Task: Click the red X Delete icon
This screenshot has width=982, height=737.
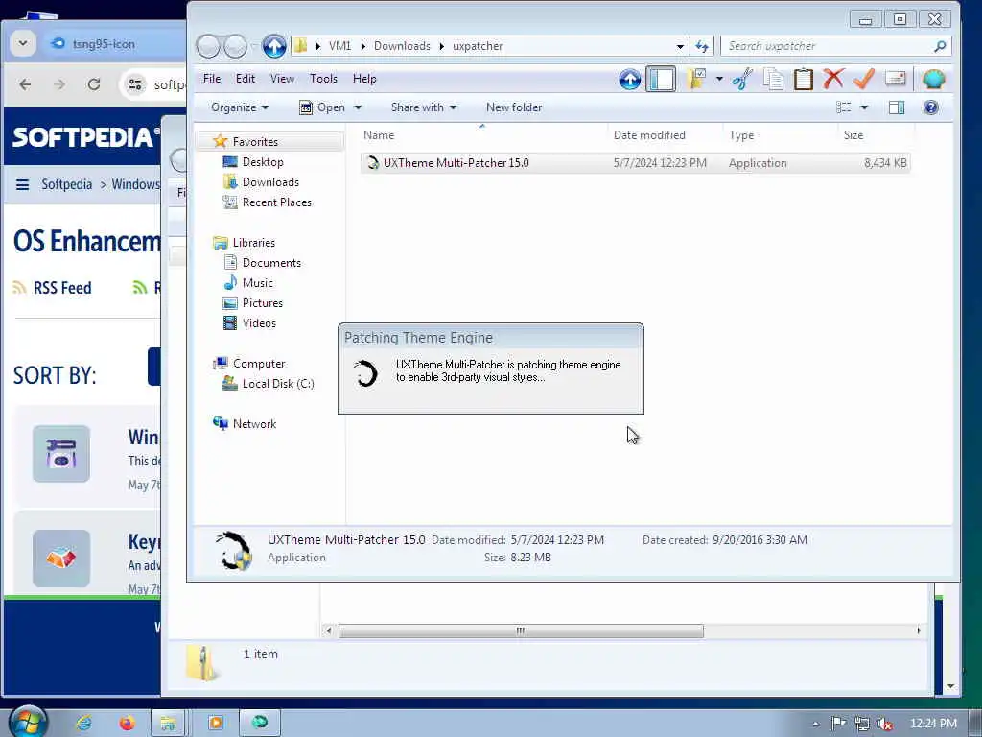Action: [833, 79]
